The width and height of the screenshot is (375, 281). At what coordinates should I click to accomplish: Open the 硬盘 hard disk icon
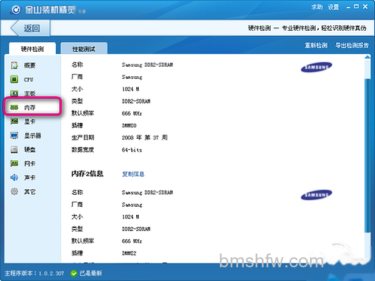click(14, 150)
